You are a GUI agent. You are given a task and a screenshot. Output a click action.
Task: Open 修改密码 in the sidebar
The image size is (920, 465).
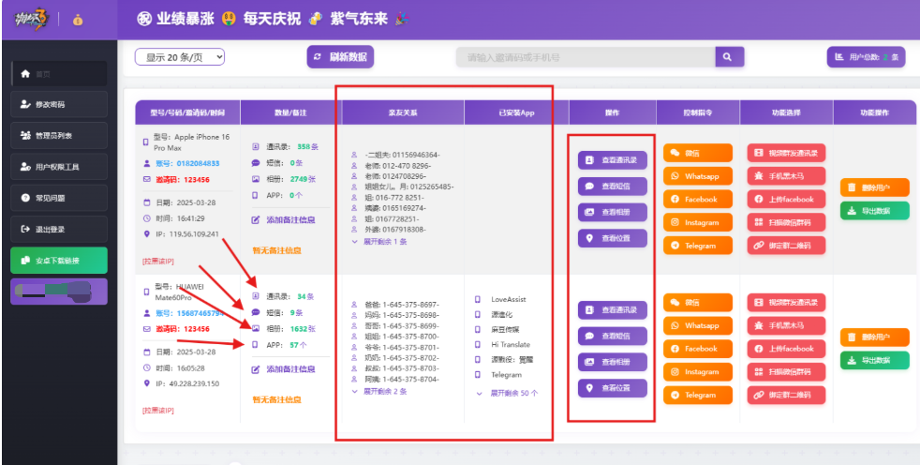point(59,104)
